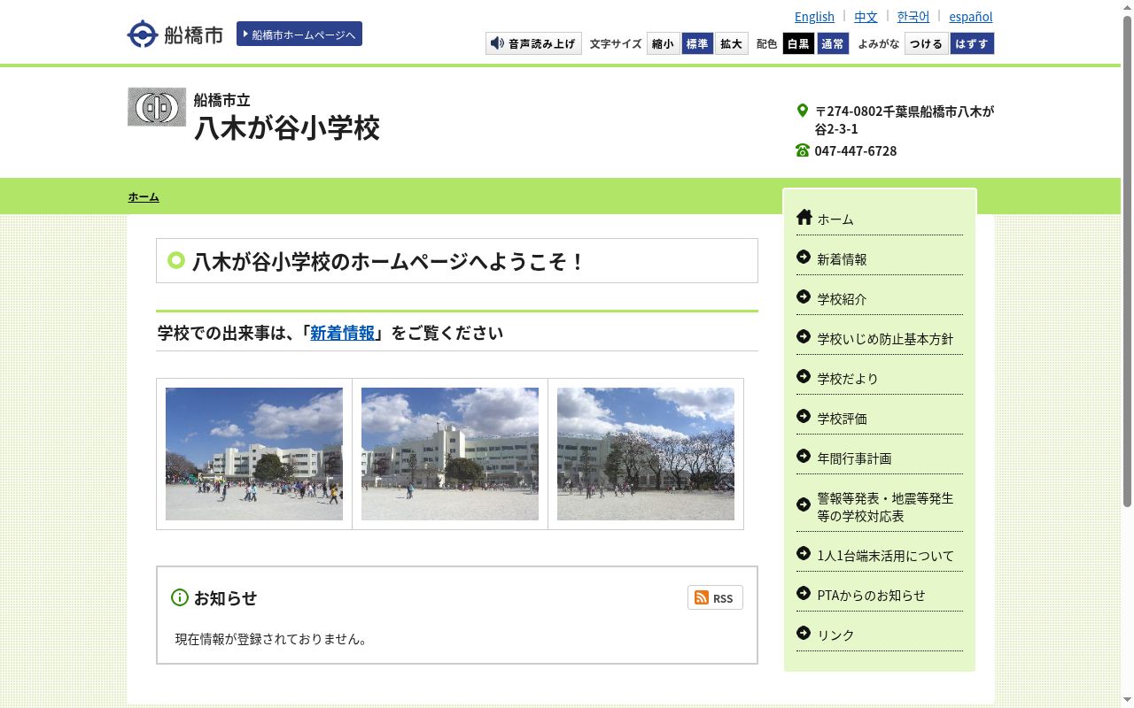Click the page vertical scrollbar

click(x=1127, y=263)
